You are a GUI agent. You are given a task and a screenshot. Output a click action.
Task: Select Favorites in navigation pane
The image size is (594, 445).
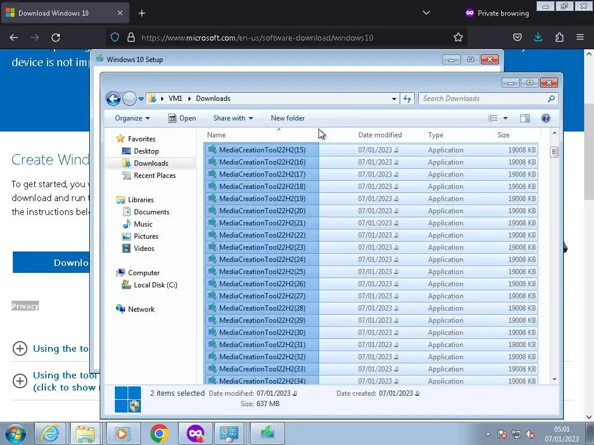[x=142, y=139]
